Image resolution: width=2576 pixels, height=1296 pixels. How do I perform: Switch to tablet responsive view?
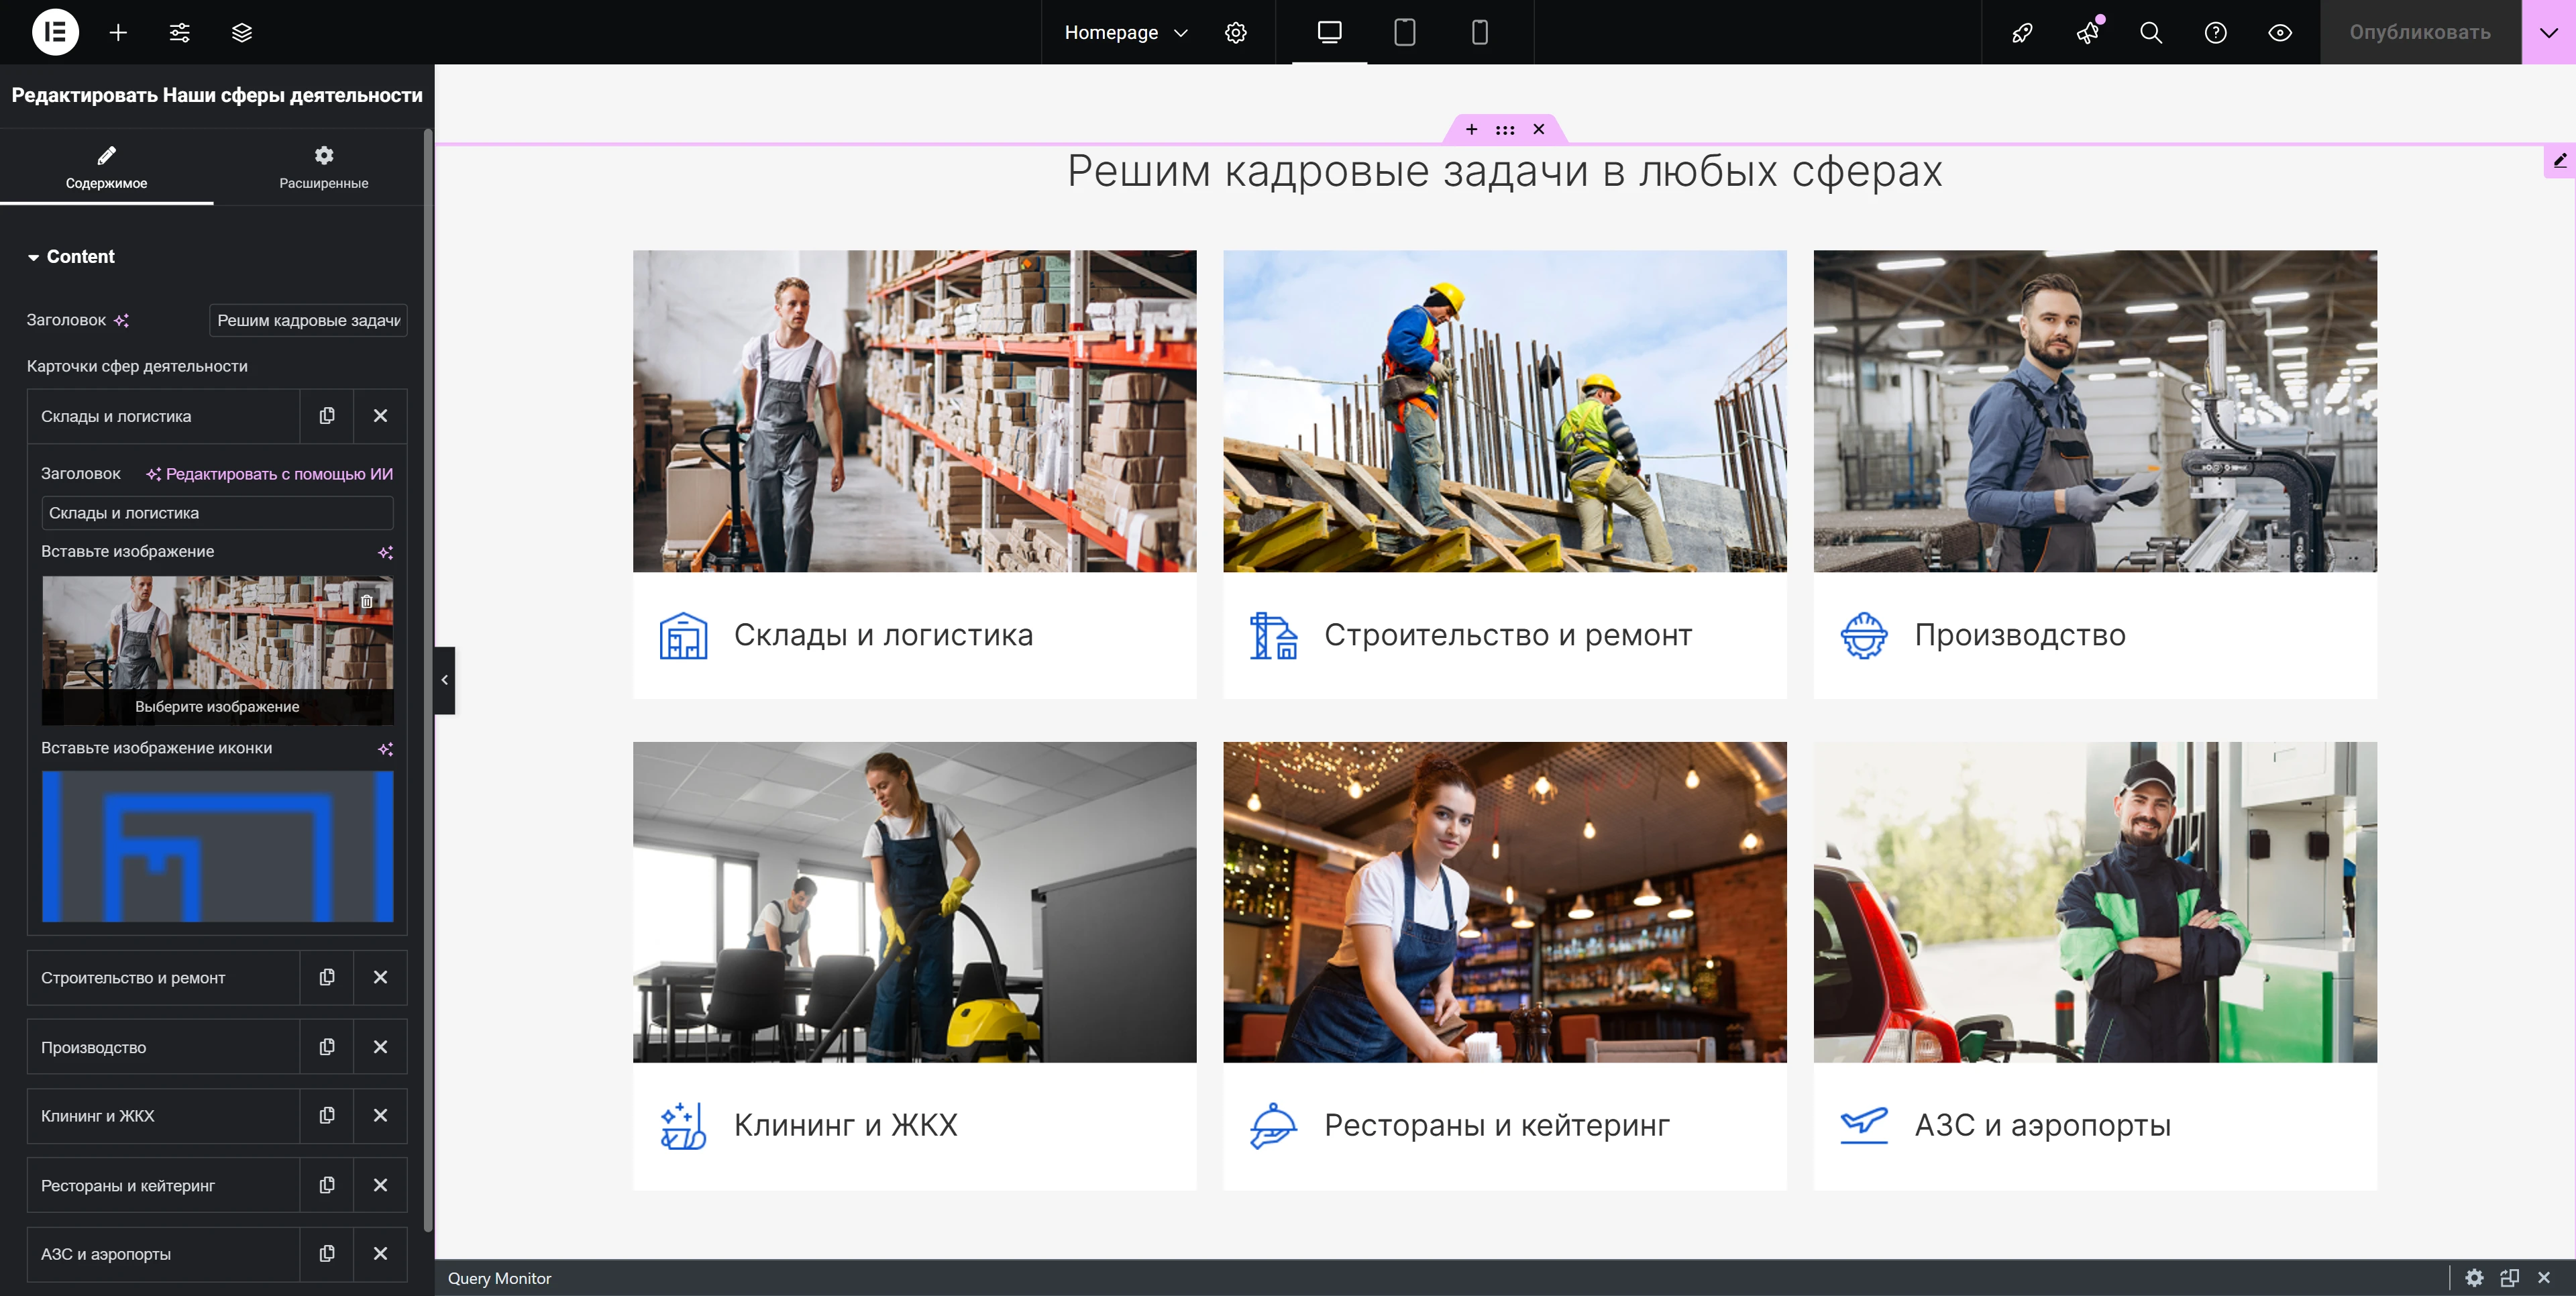[1404, 32]
